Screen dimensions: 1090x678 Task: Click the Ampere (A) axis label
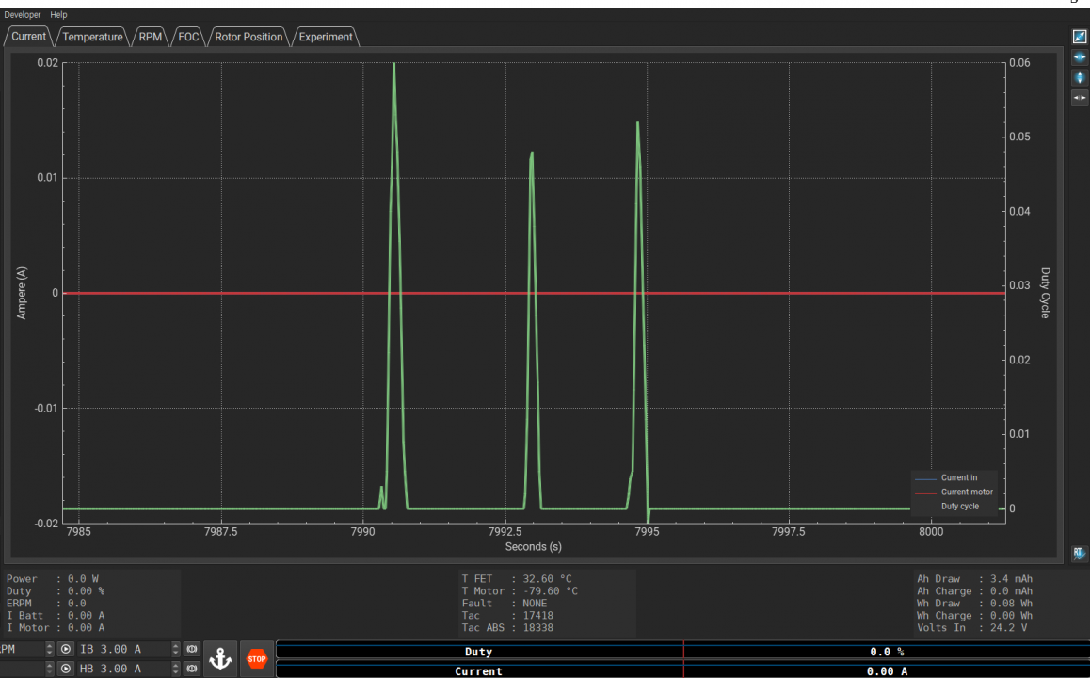coord(22,294)
